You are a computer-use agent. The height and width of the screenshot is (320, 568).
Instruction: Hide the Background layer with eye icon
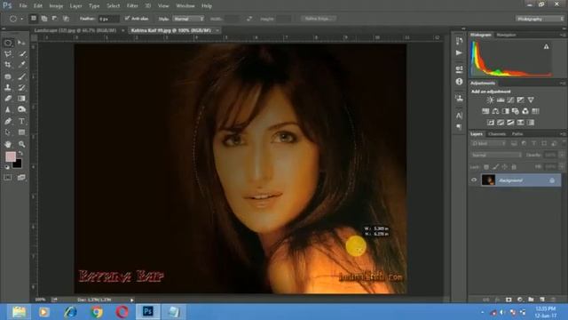click(x=473, y=180)
